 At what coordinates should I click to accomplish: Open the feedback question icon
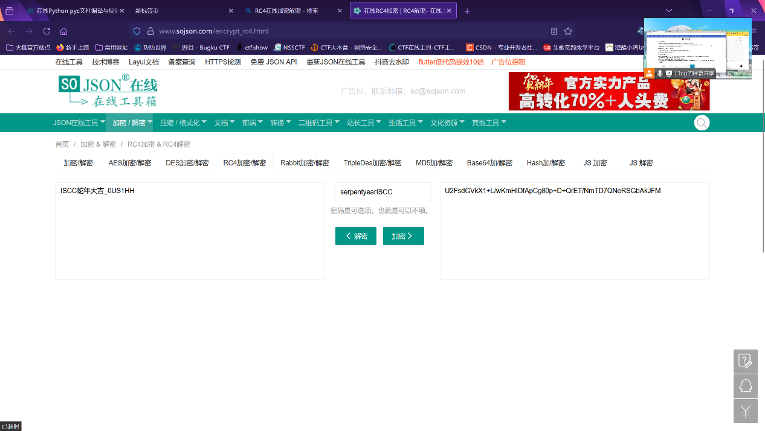[746, 362]
